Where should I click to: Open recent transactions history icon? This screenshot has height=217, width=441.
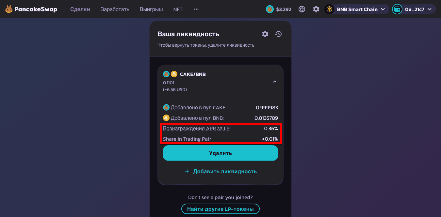pos(278,34)
